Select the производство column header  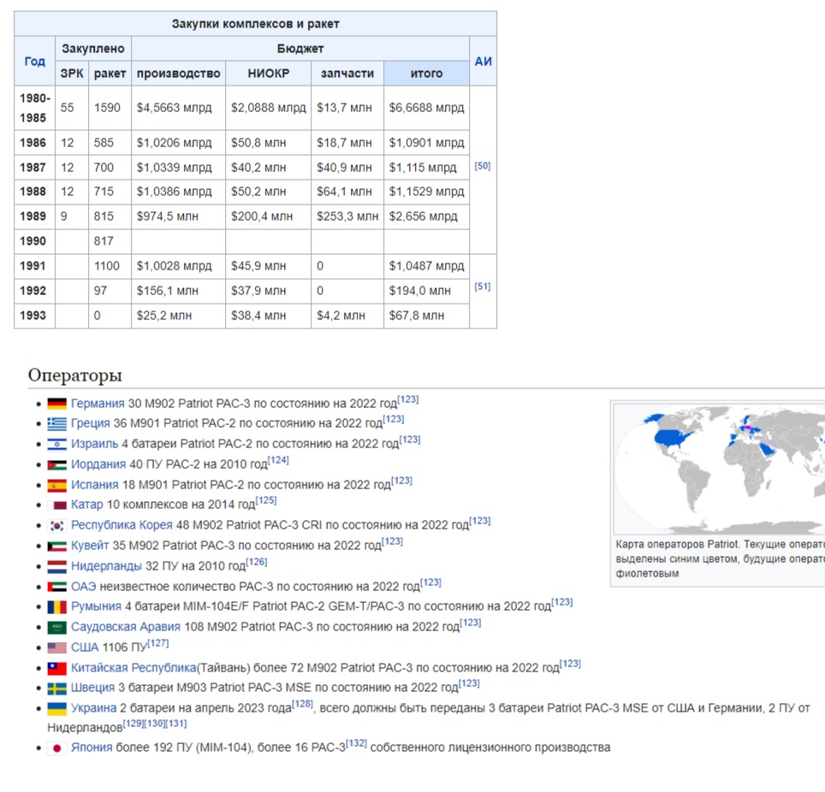178,74
